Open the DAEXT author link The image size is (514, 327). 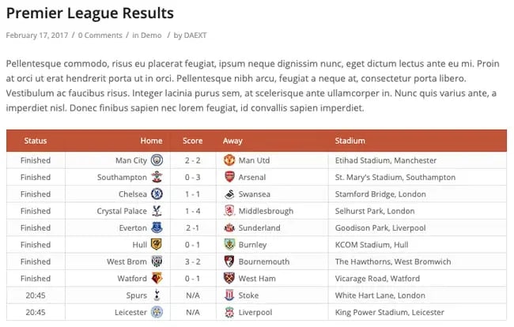coord(196,36)
